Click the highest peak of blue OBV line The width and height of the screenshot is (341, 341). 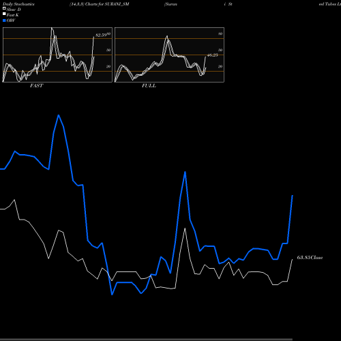[x=59, y=115]
